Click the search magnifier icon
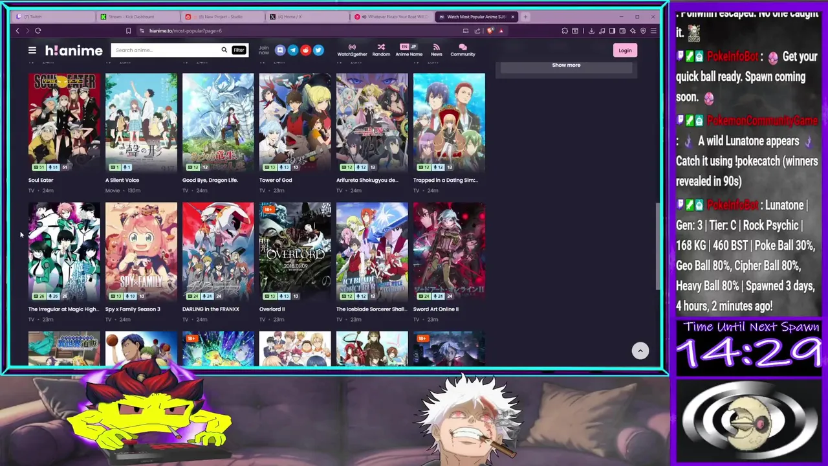This screenshot has height=466, width=828. 224,50
